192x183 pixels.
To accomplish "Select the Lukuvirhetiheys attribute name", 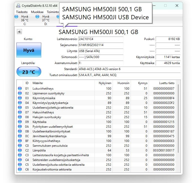I will (x=43, y=89).
